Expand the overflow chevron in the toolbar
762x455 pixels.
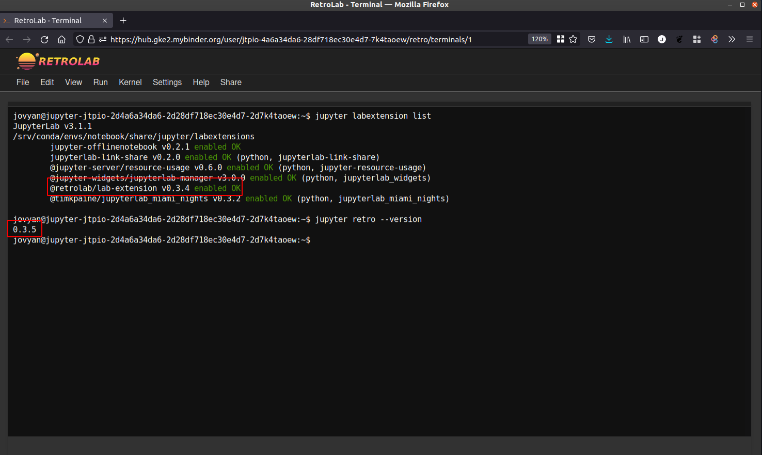732,39
